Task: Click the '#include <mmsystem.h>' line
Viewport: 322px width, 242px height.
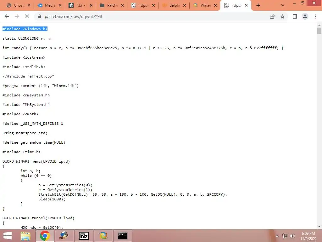Action: [x=26, y=95]
